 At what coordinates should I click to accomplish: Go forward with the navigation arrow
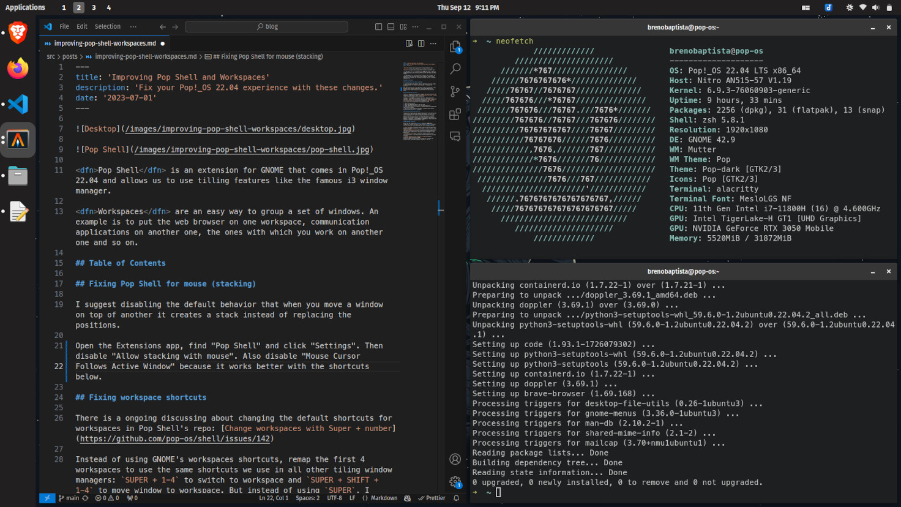175,27
